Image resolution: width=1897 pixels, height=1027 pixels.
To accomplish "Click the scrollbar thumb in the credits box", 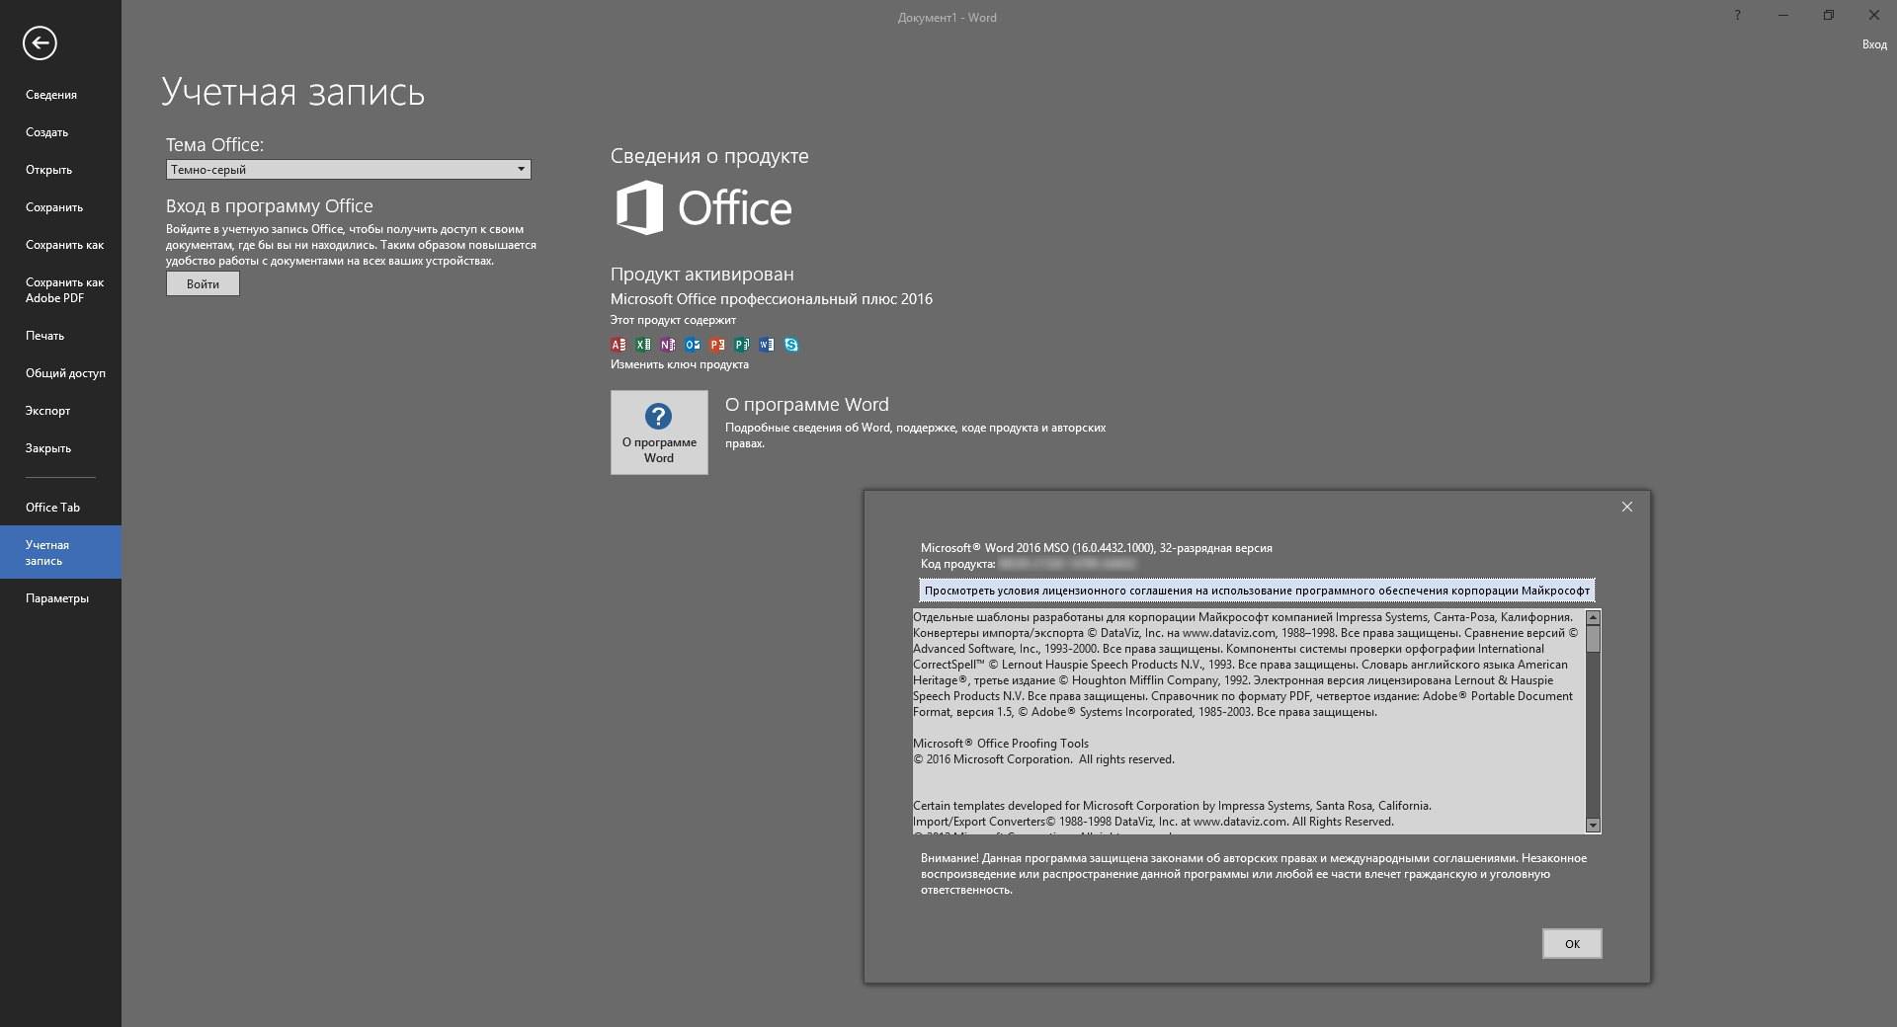I will (x=1593, y=639).
